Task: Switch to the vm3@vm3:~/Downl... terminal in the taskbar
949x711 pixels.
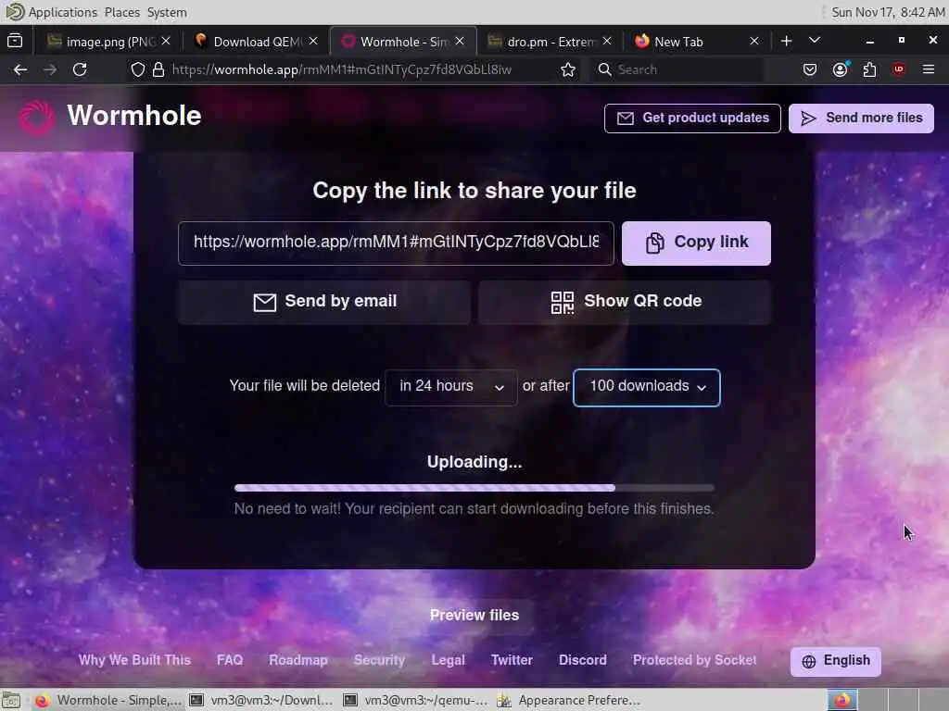Action: 262,700
